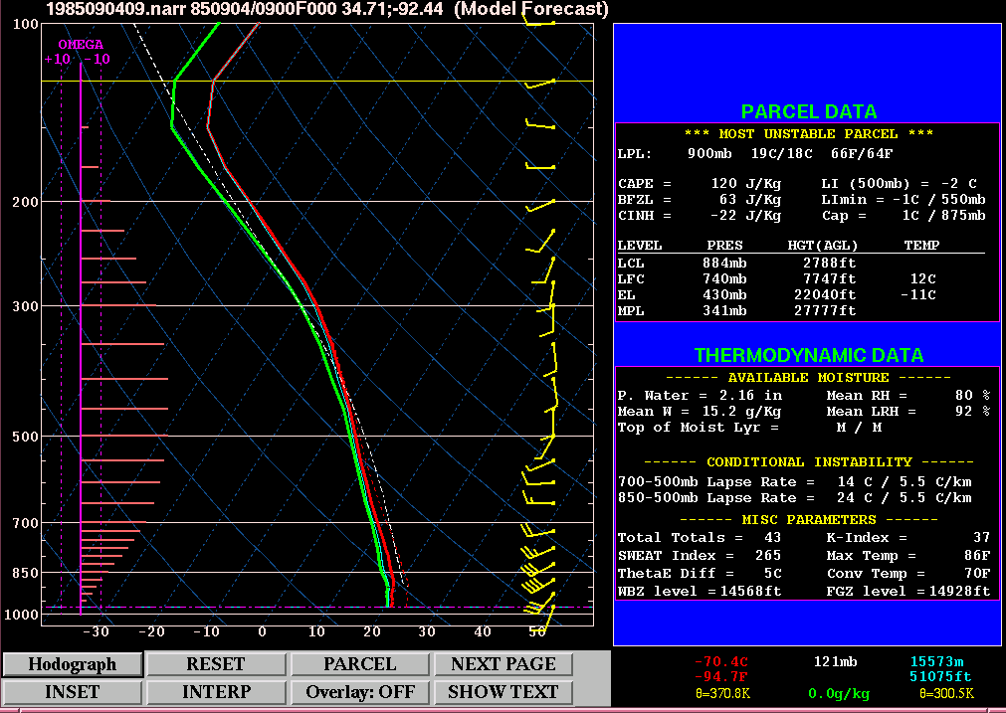Click the K-Index value 37
Screen dimensions: 1006x713
(x=980, y=538)
